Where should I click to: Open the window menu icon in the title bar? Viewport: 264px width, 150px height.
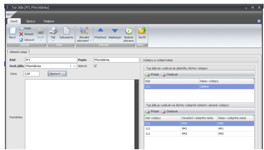8,7
